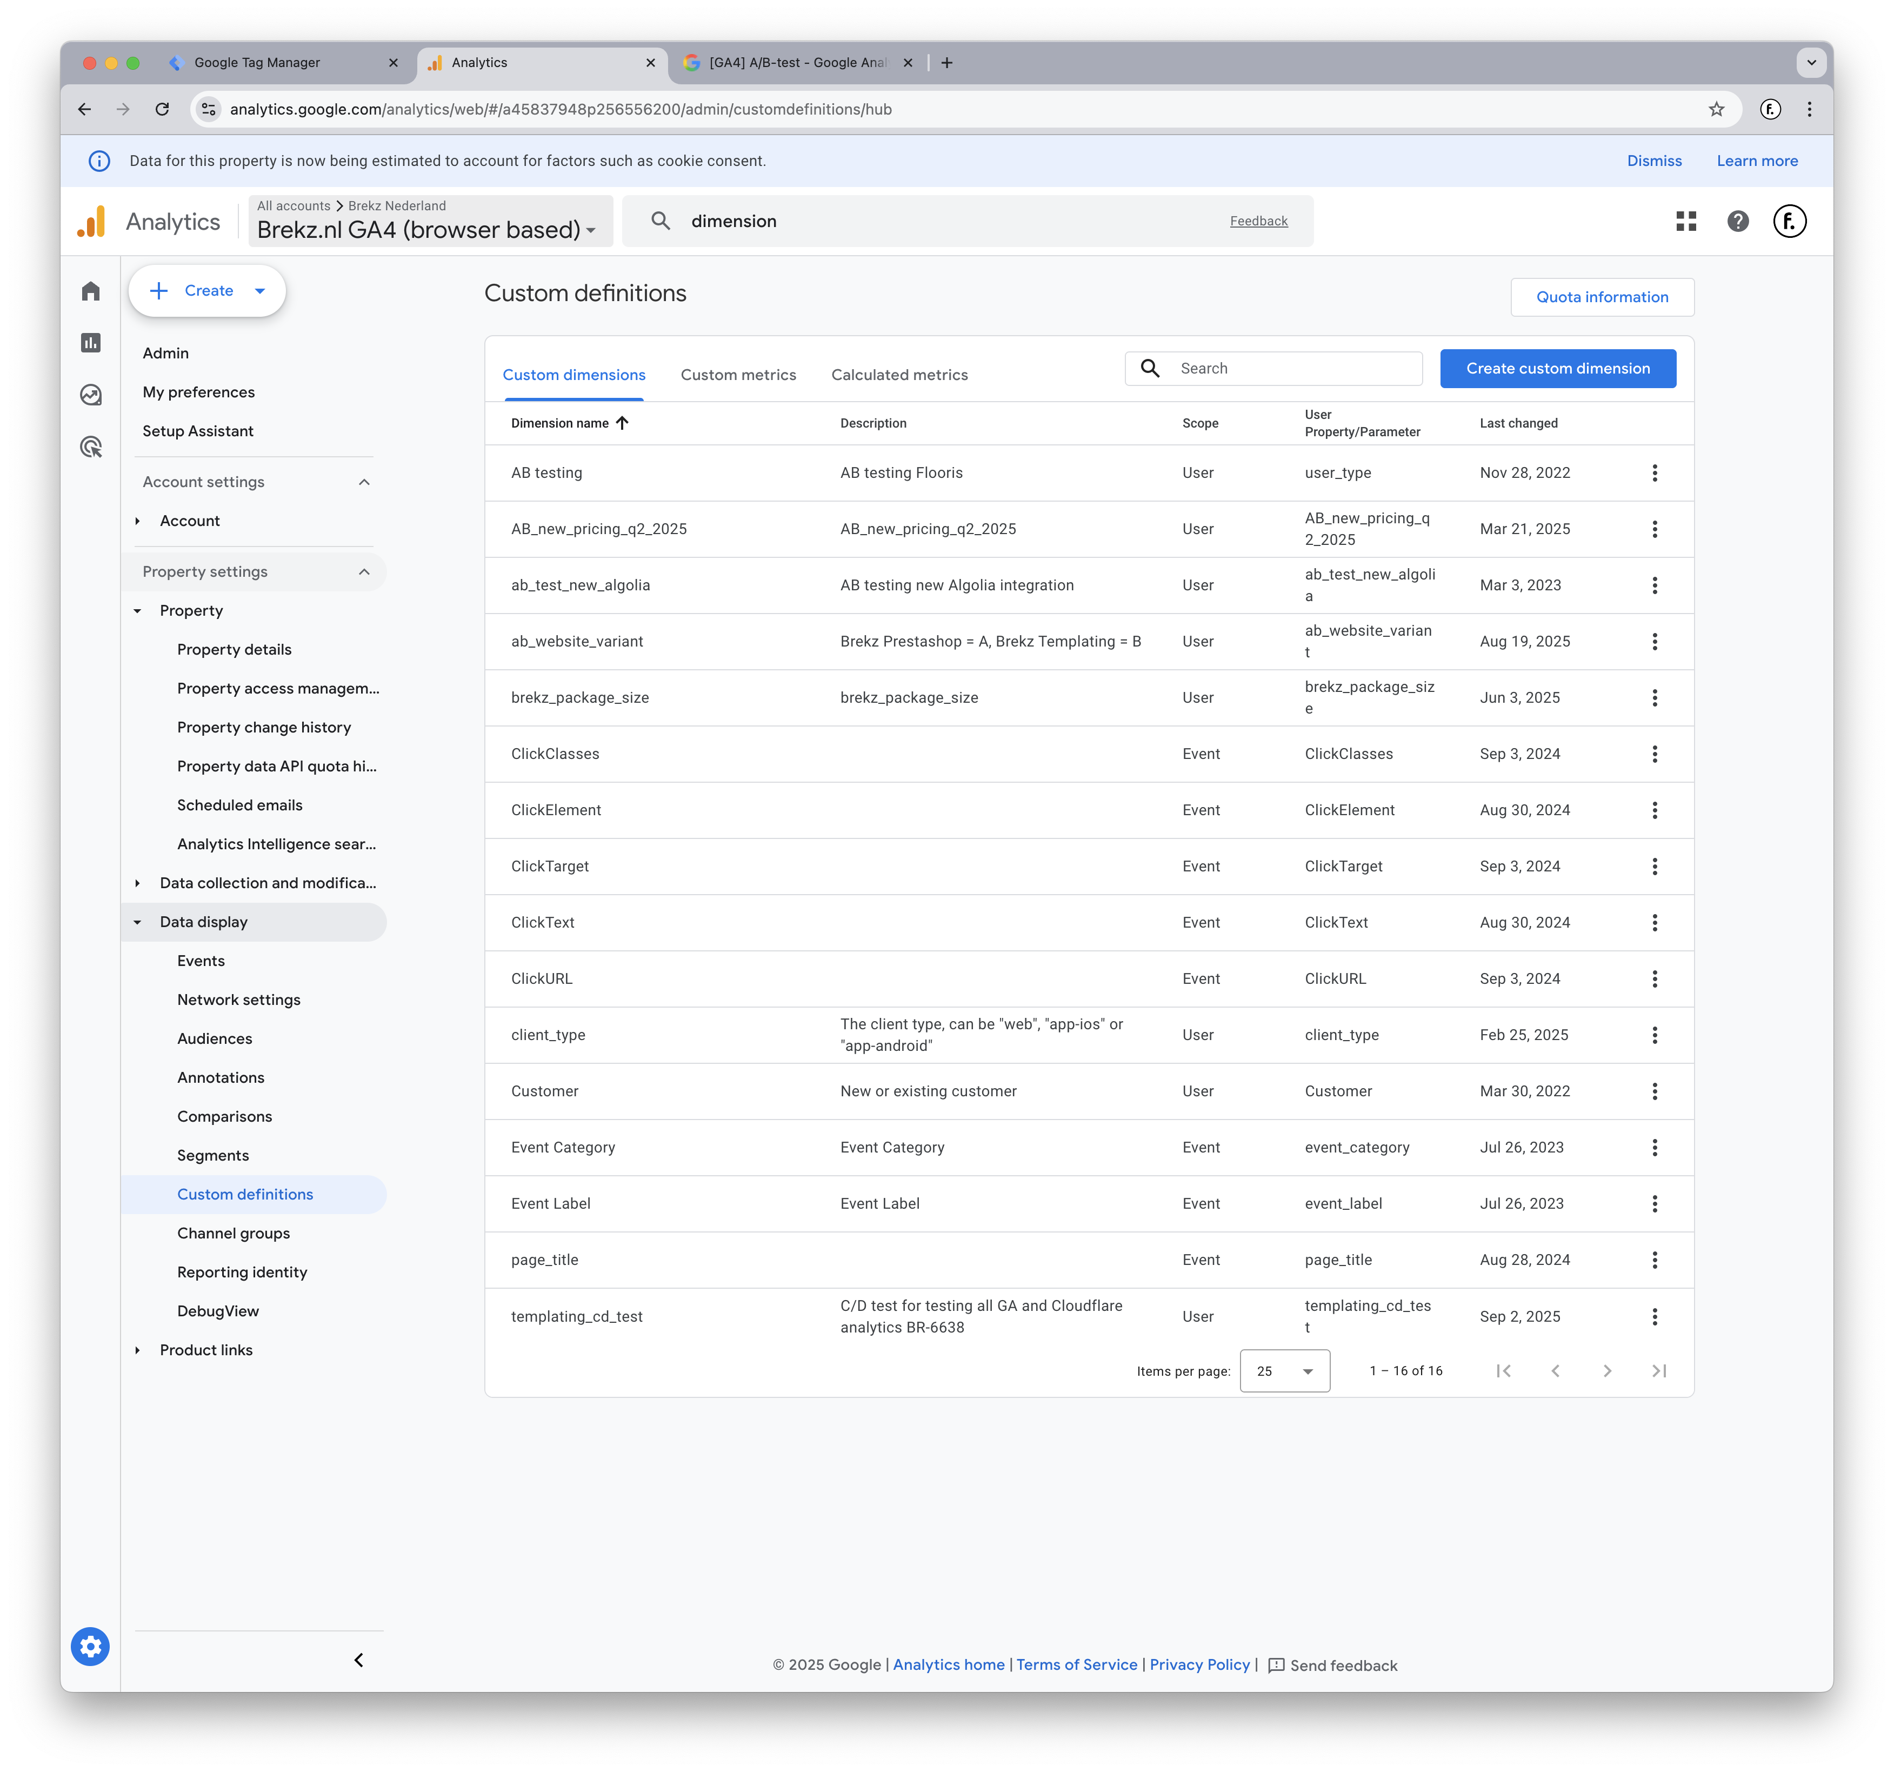The image size is (1894, 1772).
Task: Open the Items per page dropdown
Action: 1284,1370
